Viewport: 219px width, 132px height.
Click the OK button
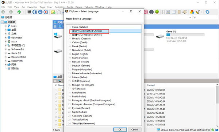[120, 129]
